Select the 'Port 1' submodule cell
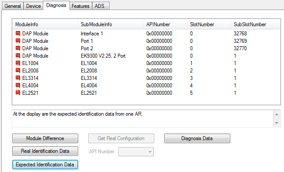 [x=87, y=41]
